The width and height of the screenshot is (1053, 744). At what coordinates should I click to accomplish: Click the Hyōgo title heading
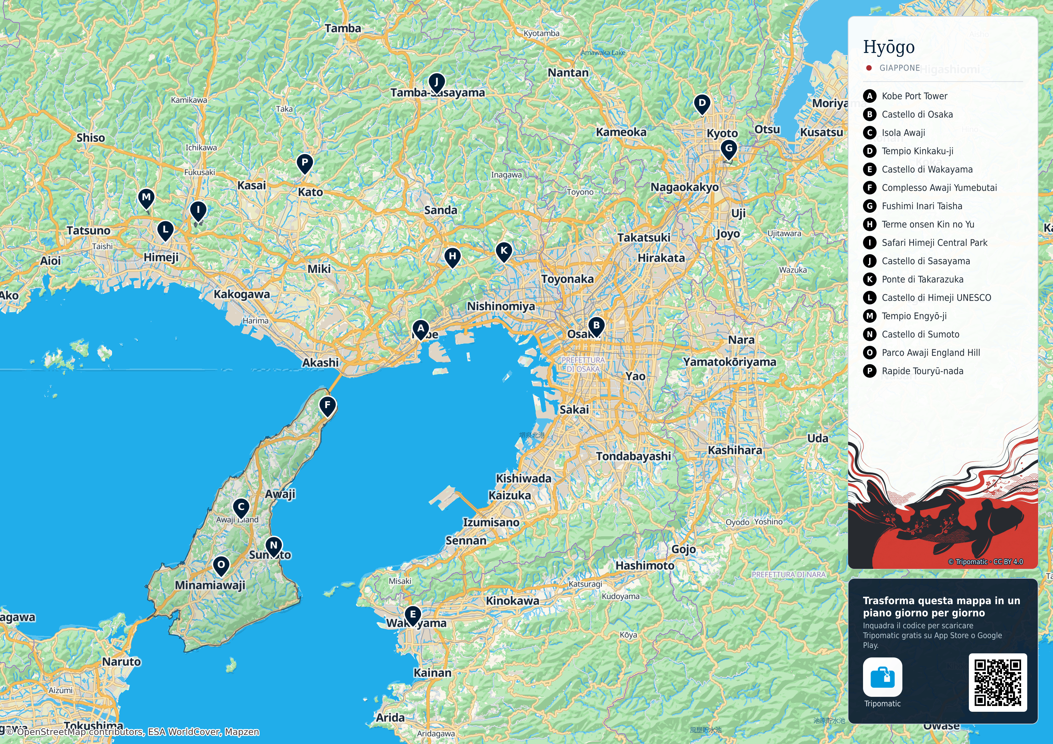[889, 47]
